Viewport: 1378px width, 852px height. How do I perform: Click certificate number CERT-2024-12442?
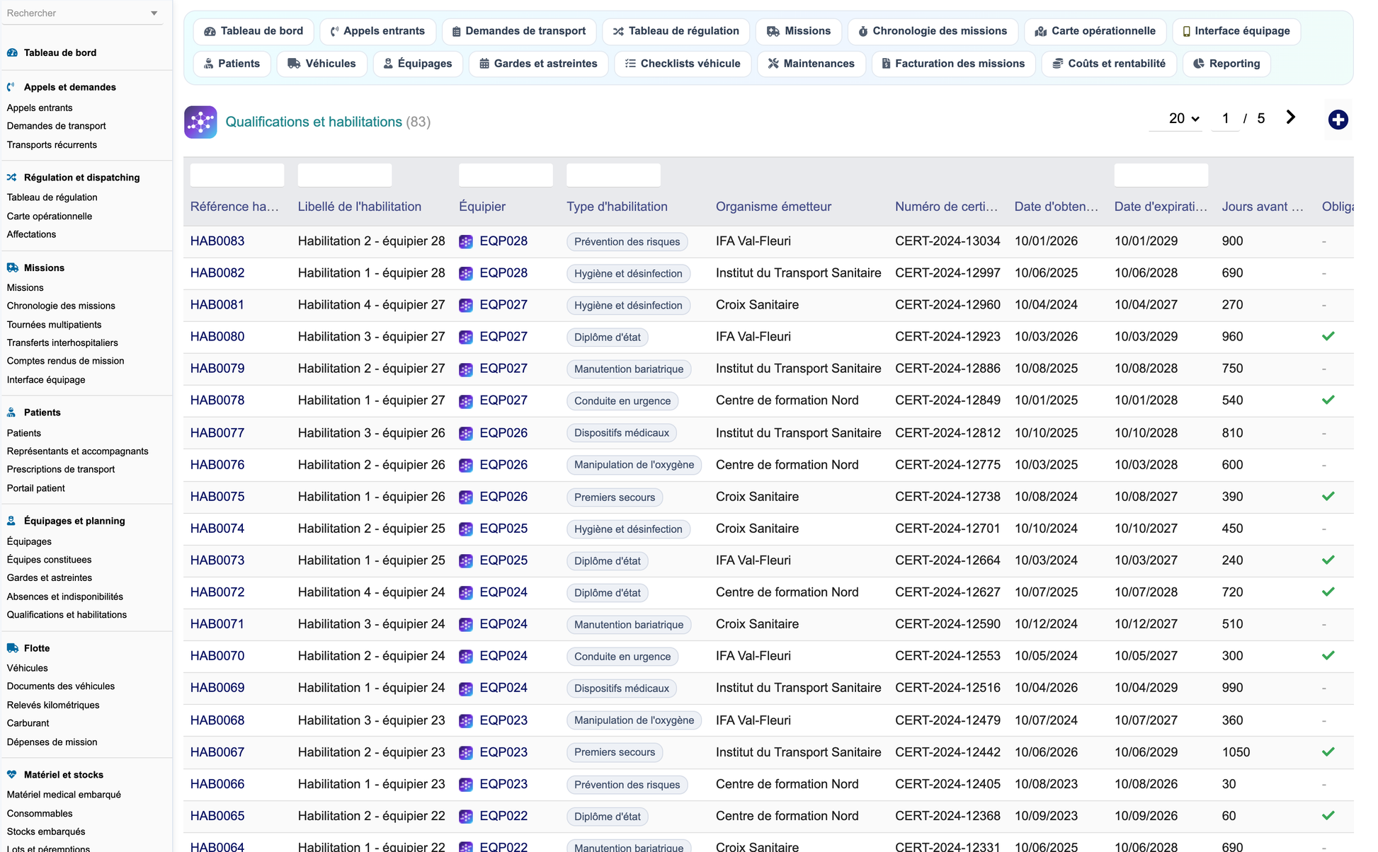pyautogui.click(x=947, y=752)
